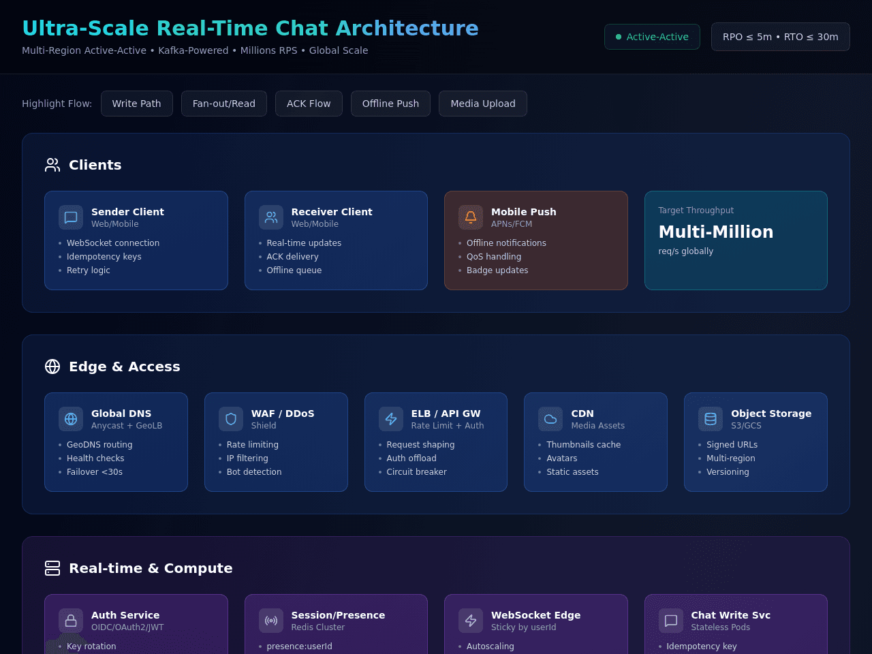Click the Signed URLs bullet
Image resolution: width=872 pixels, height=654 pixels.
coord(732,445)
